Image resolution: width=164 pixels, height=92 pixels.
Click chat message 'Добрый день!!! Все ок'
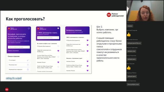point(134,43)
